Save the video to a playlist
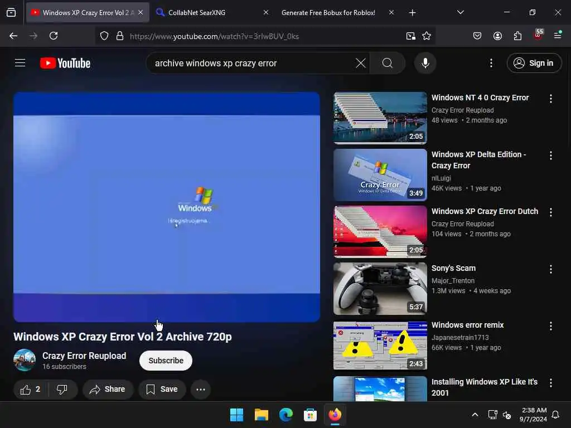 tap(162, 390)
